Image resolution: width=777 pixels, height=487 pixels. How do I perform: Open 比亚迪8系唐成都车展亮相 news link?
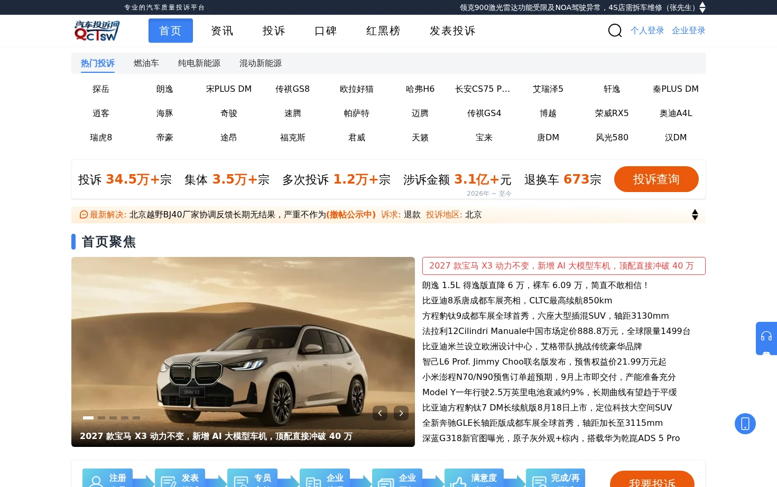click(517, 301)
